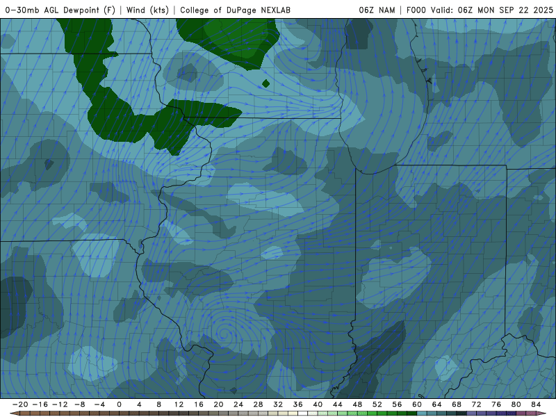
Task: Click the 64 legend value
Action: point(437,404)
